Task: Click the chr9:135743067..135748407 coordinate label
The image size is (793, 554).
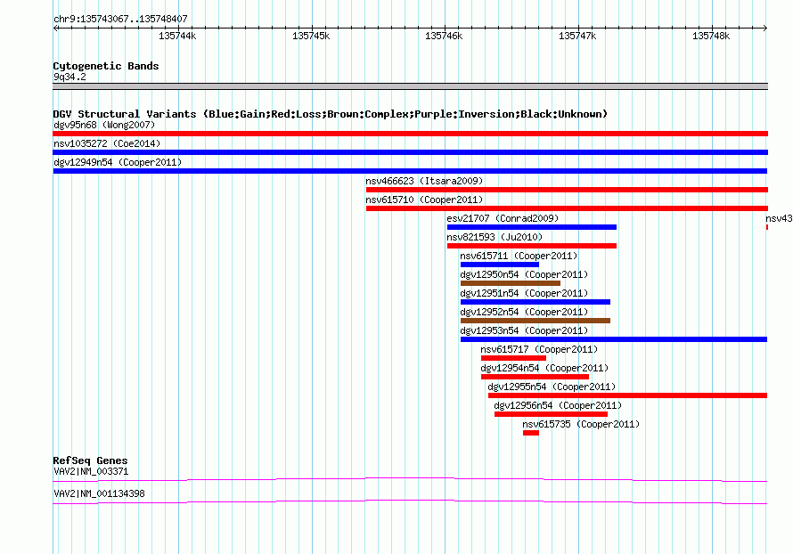Action: 120,19
